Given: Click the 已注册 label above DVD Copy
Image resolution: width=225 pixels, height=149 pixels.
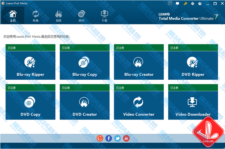Looking at the screenshot, I should coord(12,88).
